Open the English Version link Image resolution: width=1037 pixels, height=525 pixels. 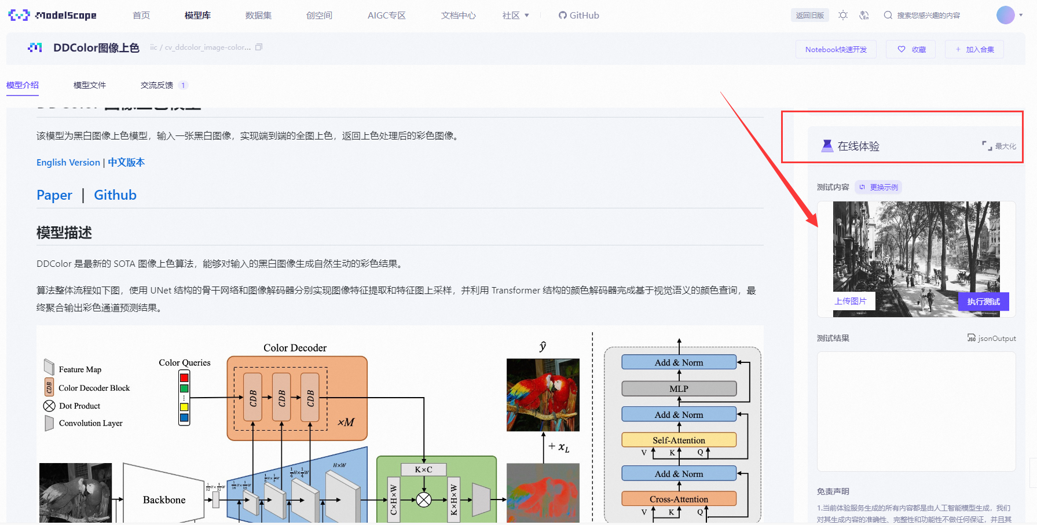(68, 162)
